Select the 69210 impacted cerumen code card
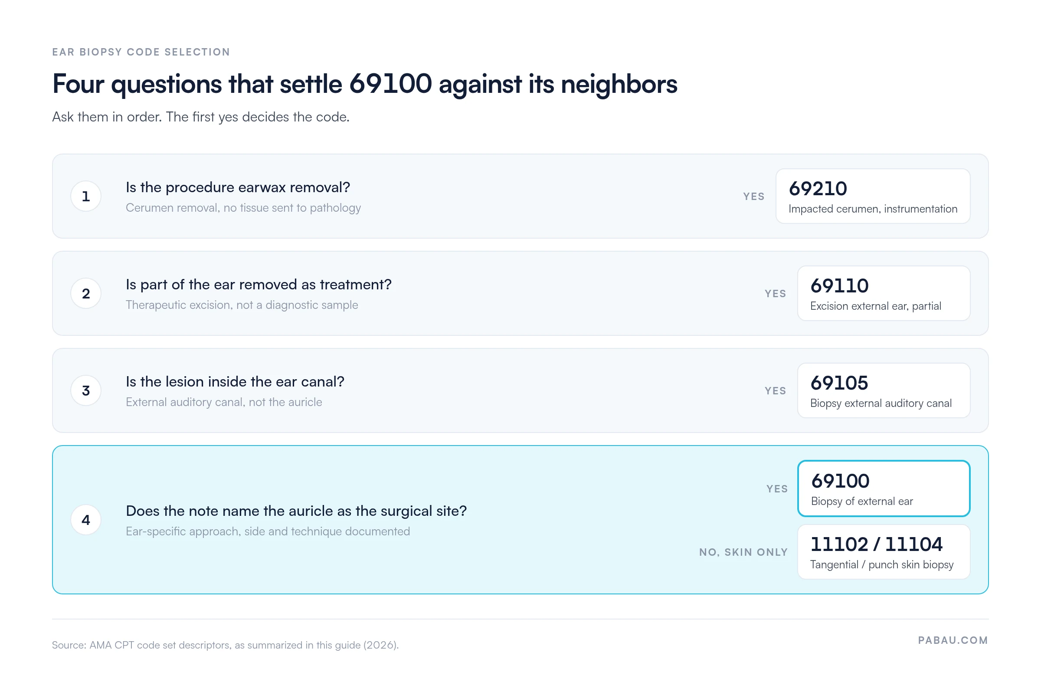 [873, 196]
